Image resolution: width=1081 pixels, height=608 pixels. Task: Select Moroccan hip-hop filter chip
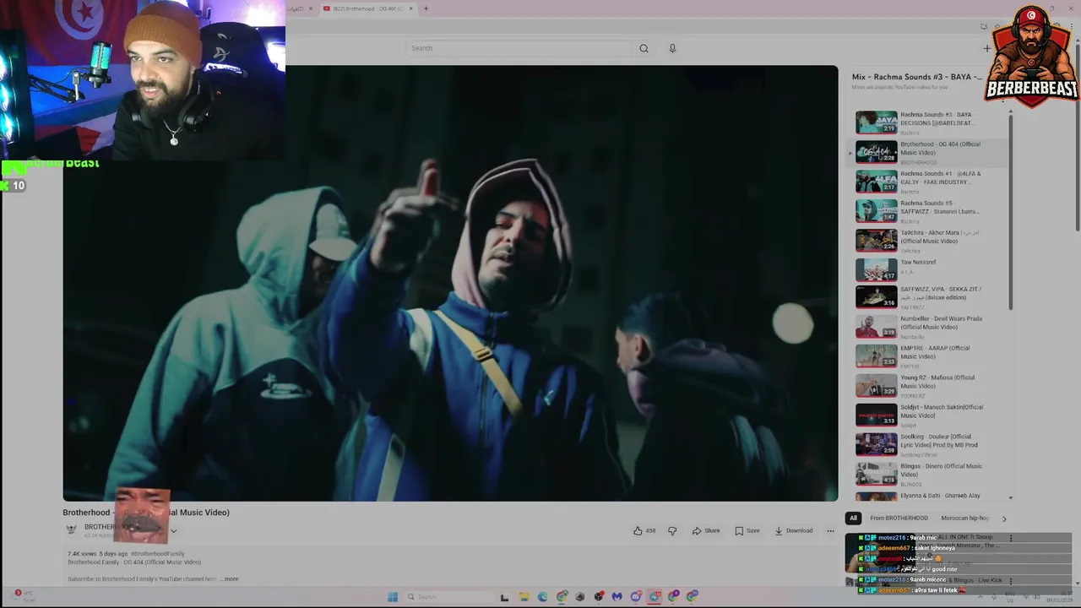(x=965, y=518)
